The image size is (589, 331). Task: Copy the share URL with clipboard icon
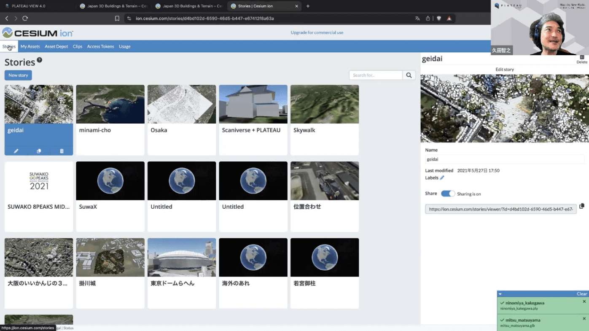point(581,206)
